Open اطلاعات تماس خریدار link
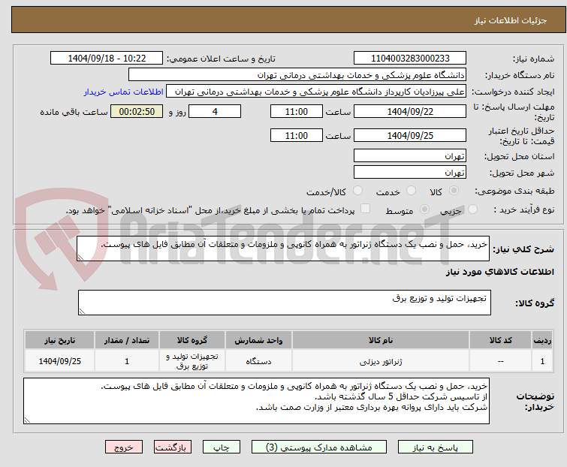Screen dimensions: 567x467 pyautogui.click(x=124, y=92)
